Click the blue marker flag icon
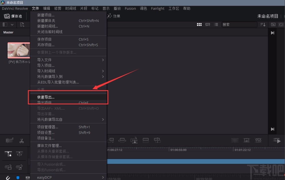The height and width of the screenshot is (180, 285). click(x=18, y=178)
